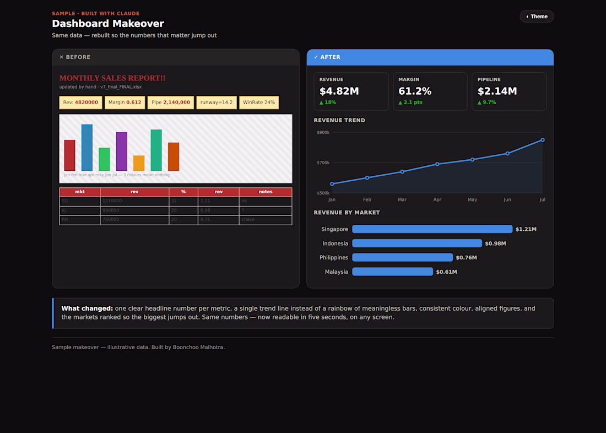Click the '1210000' table cell

click(134, 201)
